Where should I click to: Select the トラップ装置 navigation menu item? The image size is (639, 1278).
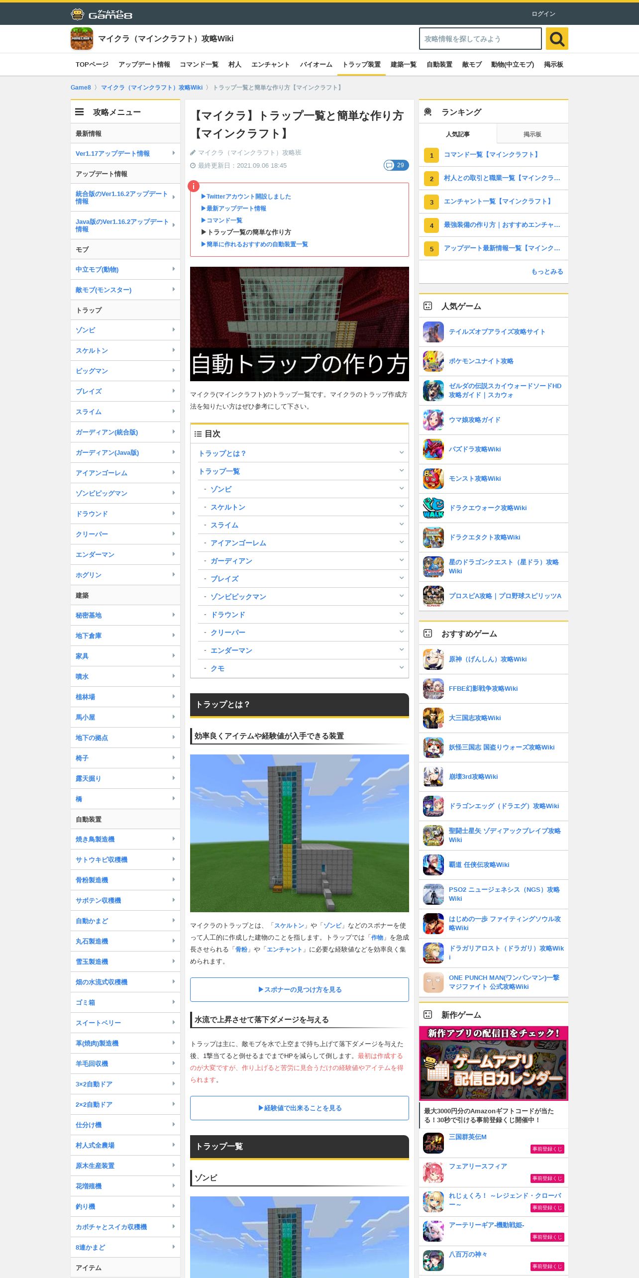[x=361, y=65]
